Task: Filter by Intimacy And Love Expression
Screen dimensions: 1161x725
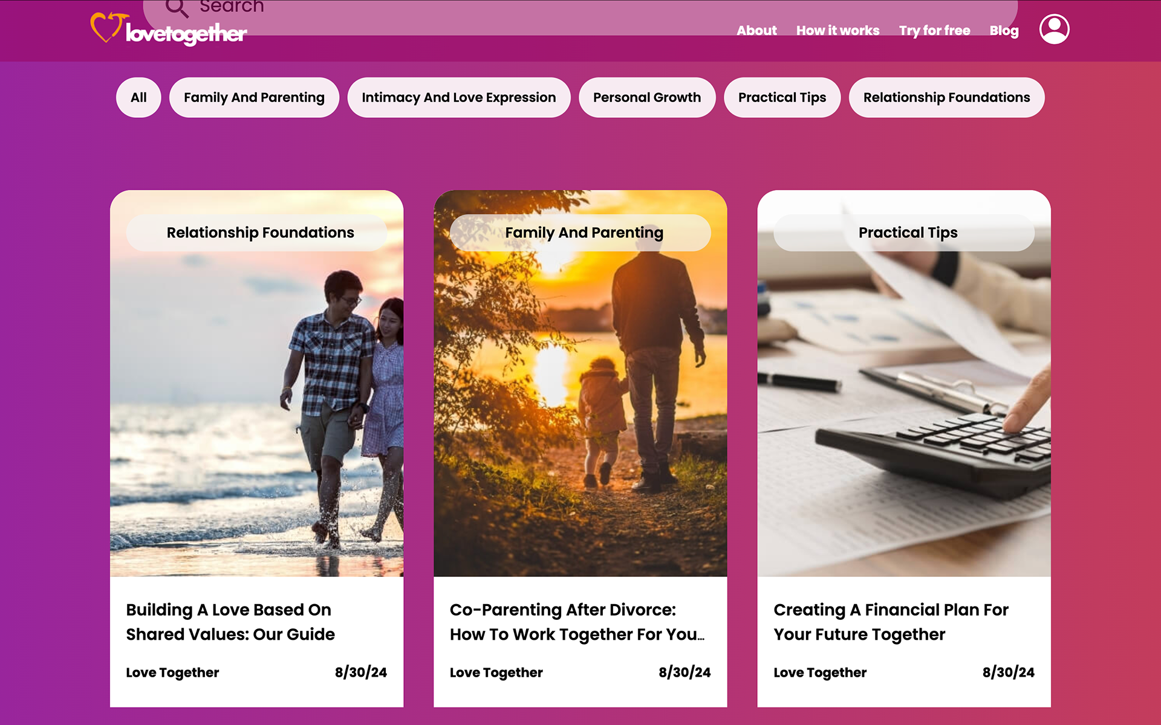Action: click(458, 97)
